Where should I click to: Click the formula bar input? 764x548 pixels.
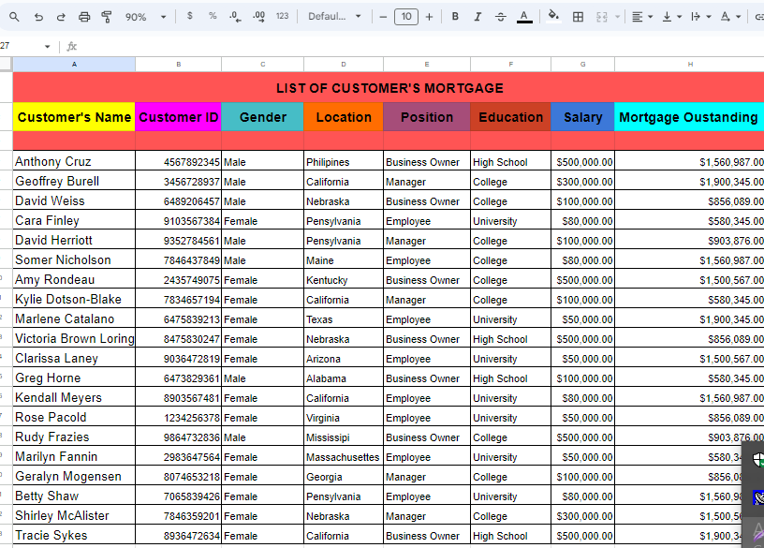pos(419,46)
